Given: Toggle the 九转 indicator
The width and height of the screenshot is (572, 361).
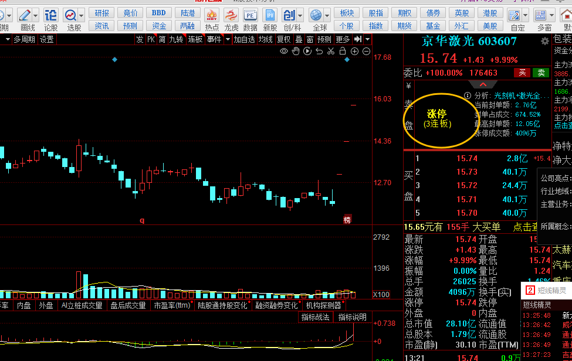Looking at the screenshot, I should coord(176,39).
